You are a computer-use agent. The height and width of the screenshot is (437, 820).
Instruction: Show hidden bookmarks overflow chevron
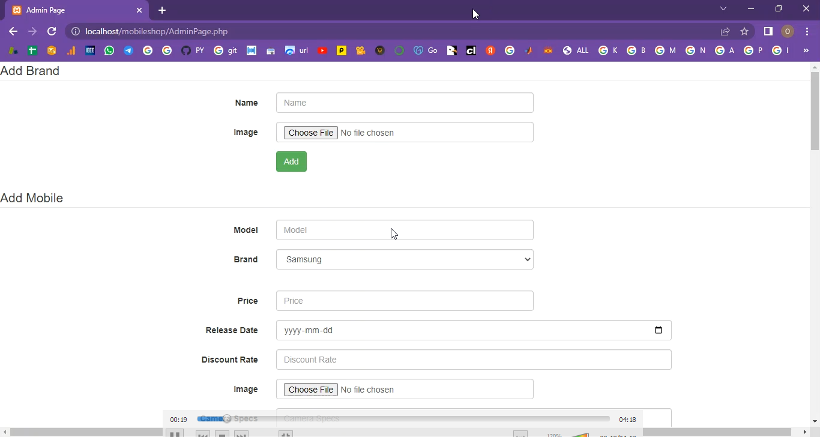(806, 51)
